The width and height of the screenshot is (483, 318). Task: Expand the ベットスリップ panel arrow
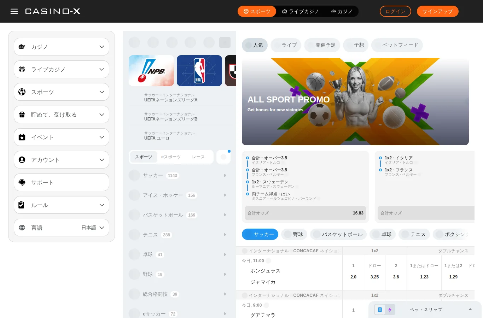tap(470, 310)
